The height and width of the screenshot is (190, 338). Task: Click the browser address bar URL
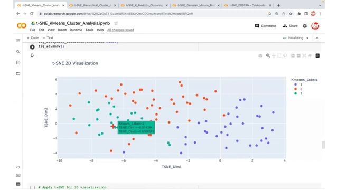(x=118, y=14)
